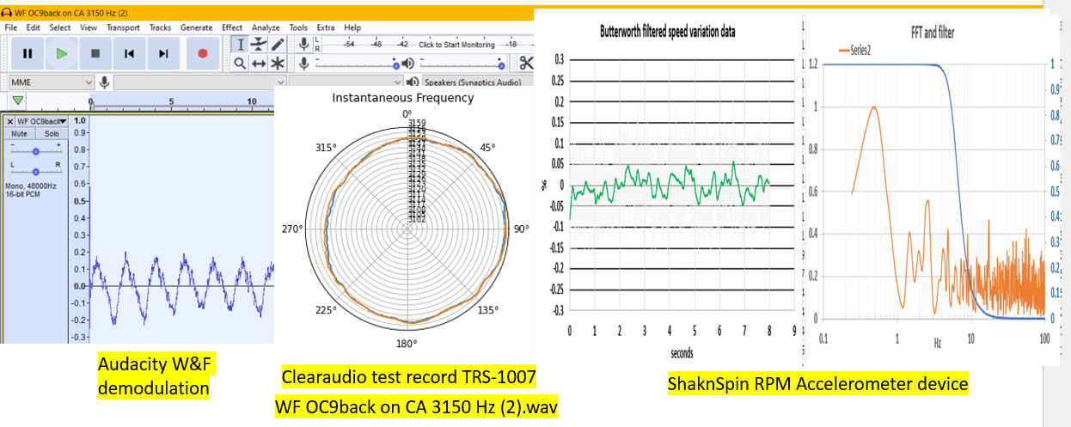Pause playback in Audacity
The image size is (1071, 427).
click(28, 53)
